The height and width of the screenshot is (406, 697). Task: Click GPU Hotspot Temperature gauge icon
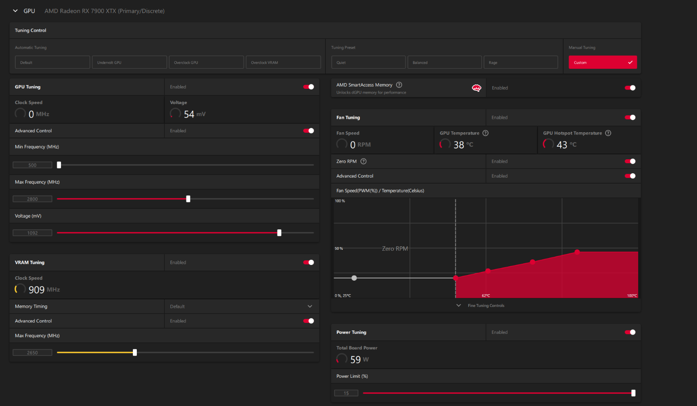(x=548, y=144)
